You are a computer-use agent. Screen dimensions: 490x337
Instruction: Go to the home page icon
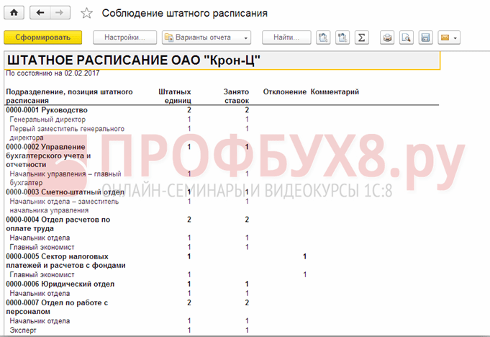[x=14, y=13]
